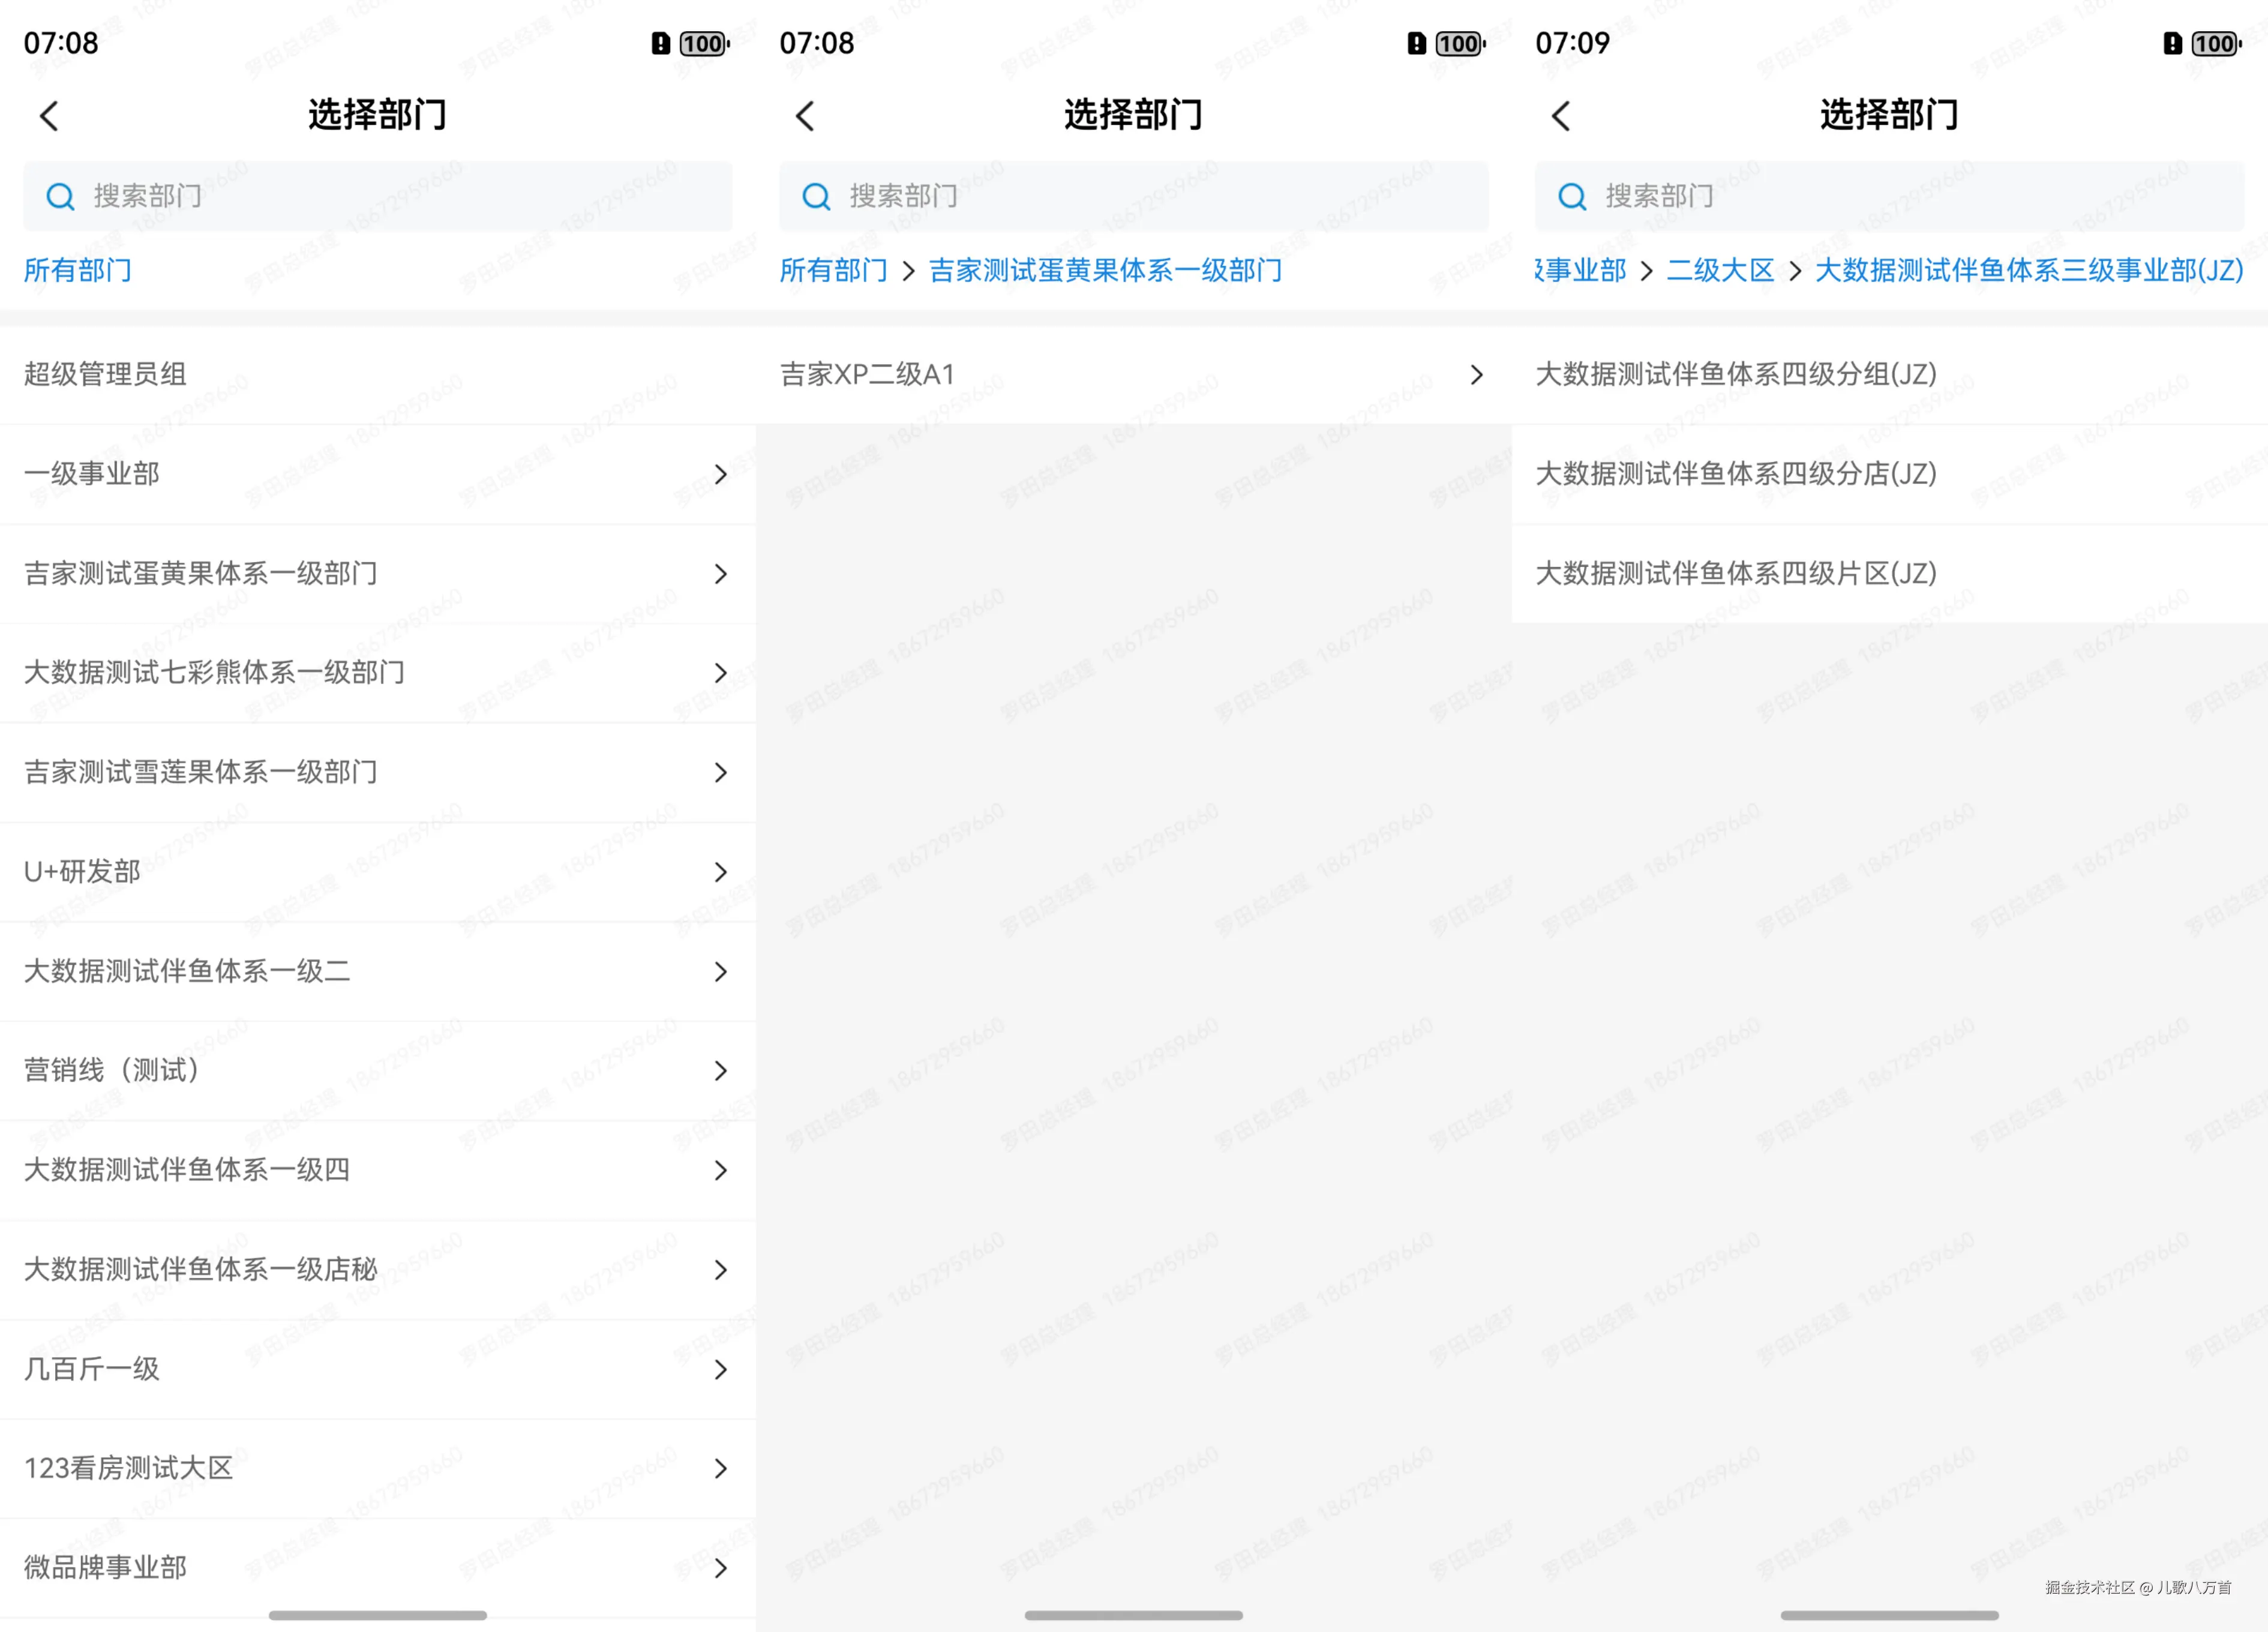Choose 大数据测试伴鱼体系四级片区(JZ) entry

[1736, 574]
